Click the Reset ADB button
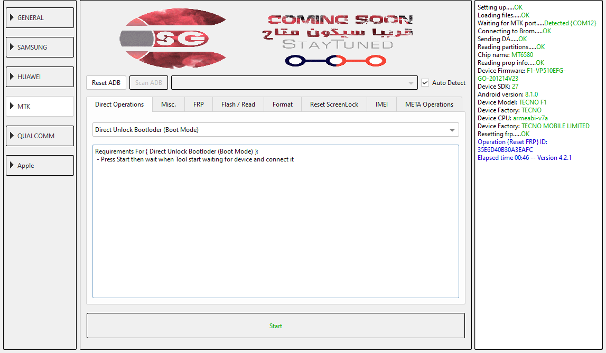 [106, 82]
